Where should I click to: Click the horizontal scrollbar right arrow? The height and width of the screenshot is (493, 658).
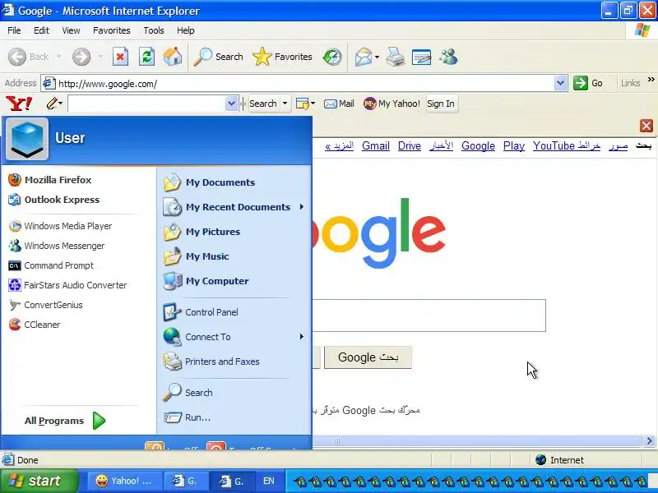tap(649, 440)
